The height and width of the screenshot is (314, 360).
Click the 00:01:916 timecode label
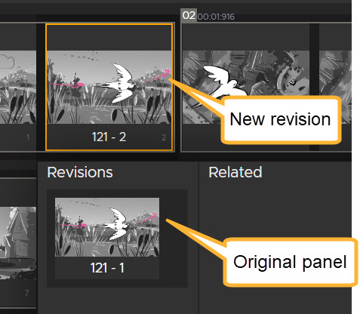click(x=216, y=17)
